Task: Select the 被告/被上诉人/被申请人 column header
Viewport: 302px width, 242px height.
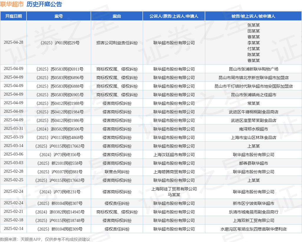Action: coord(253,16)
